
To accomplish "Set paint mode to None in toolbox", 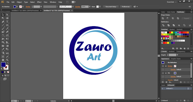I will coord(8,72).
